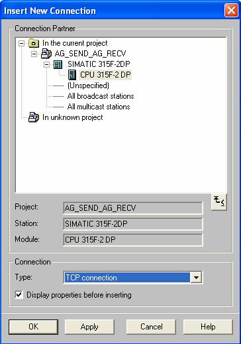Select In unknown project label
241x344 pixels.
click(x=73, y=117)
